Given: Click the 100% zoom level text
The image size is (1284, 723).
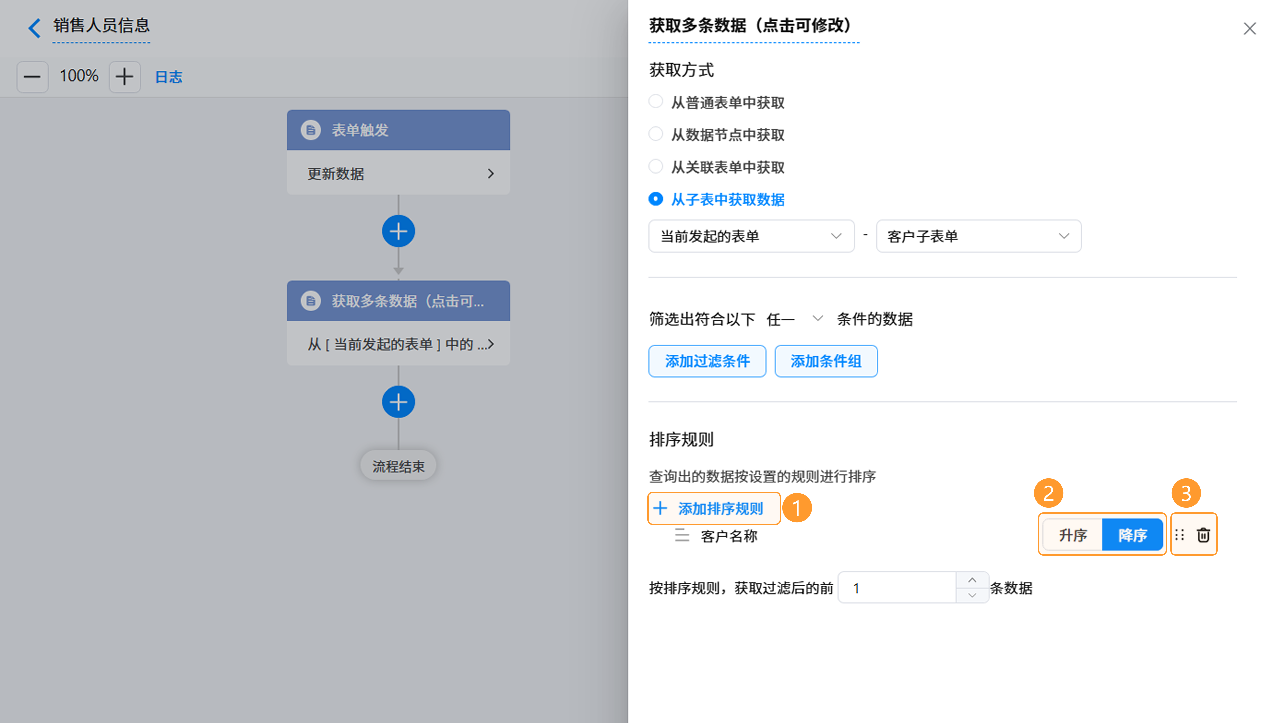Looking at the screenshot, I should pos(79,76).
